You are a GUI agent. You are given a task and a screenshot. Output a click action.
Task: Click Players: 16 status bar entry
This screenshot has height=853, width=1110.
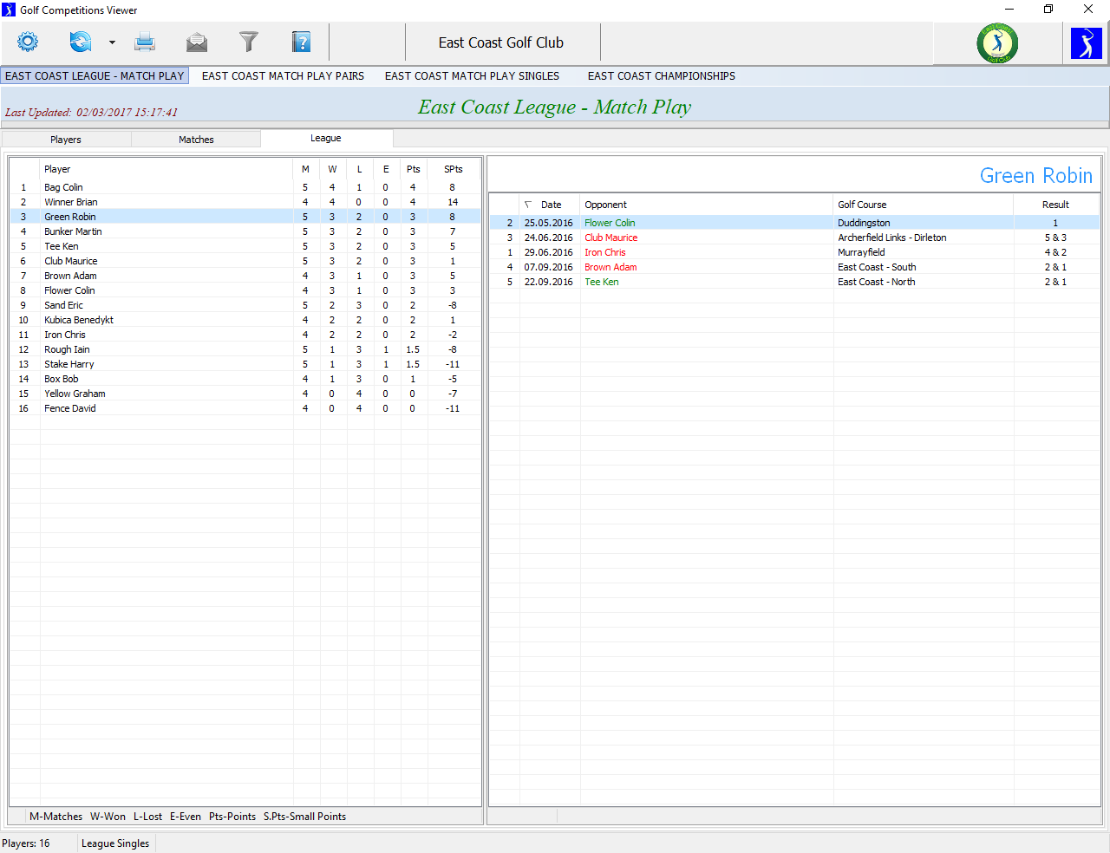26,843
